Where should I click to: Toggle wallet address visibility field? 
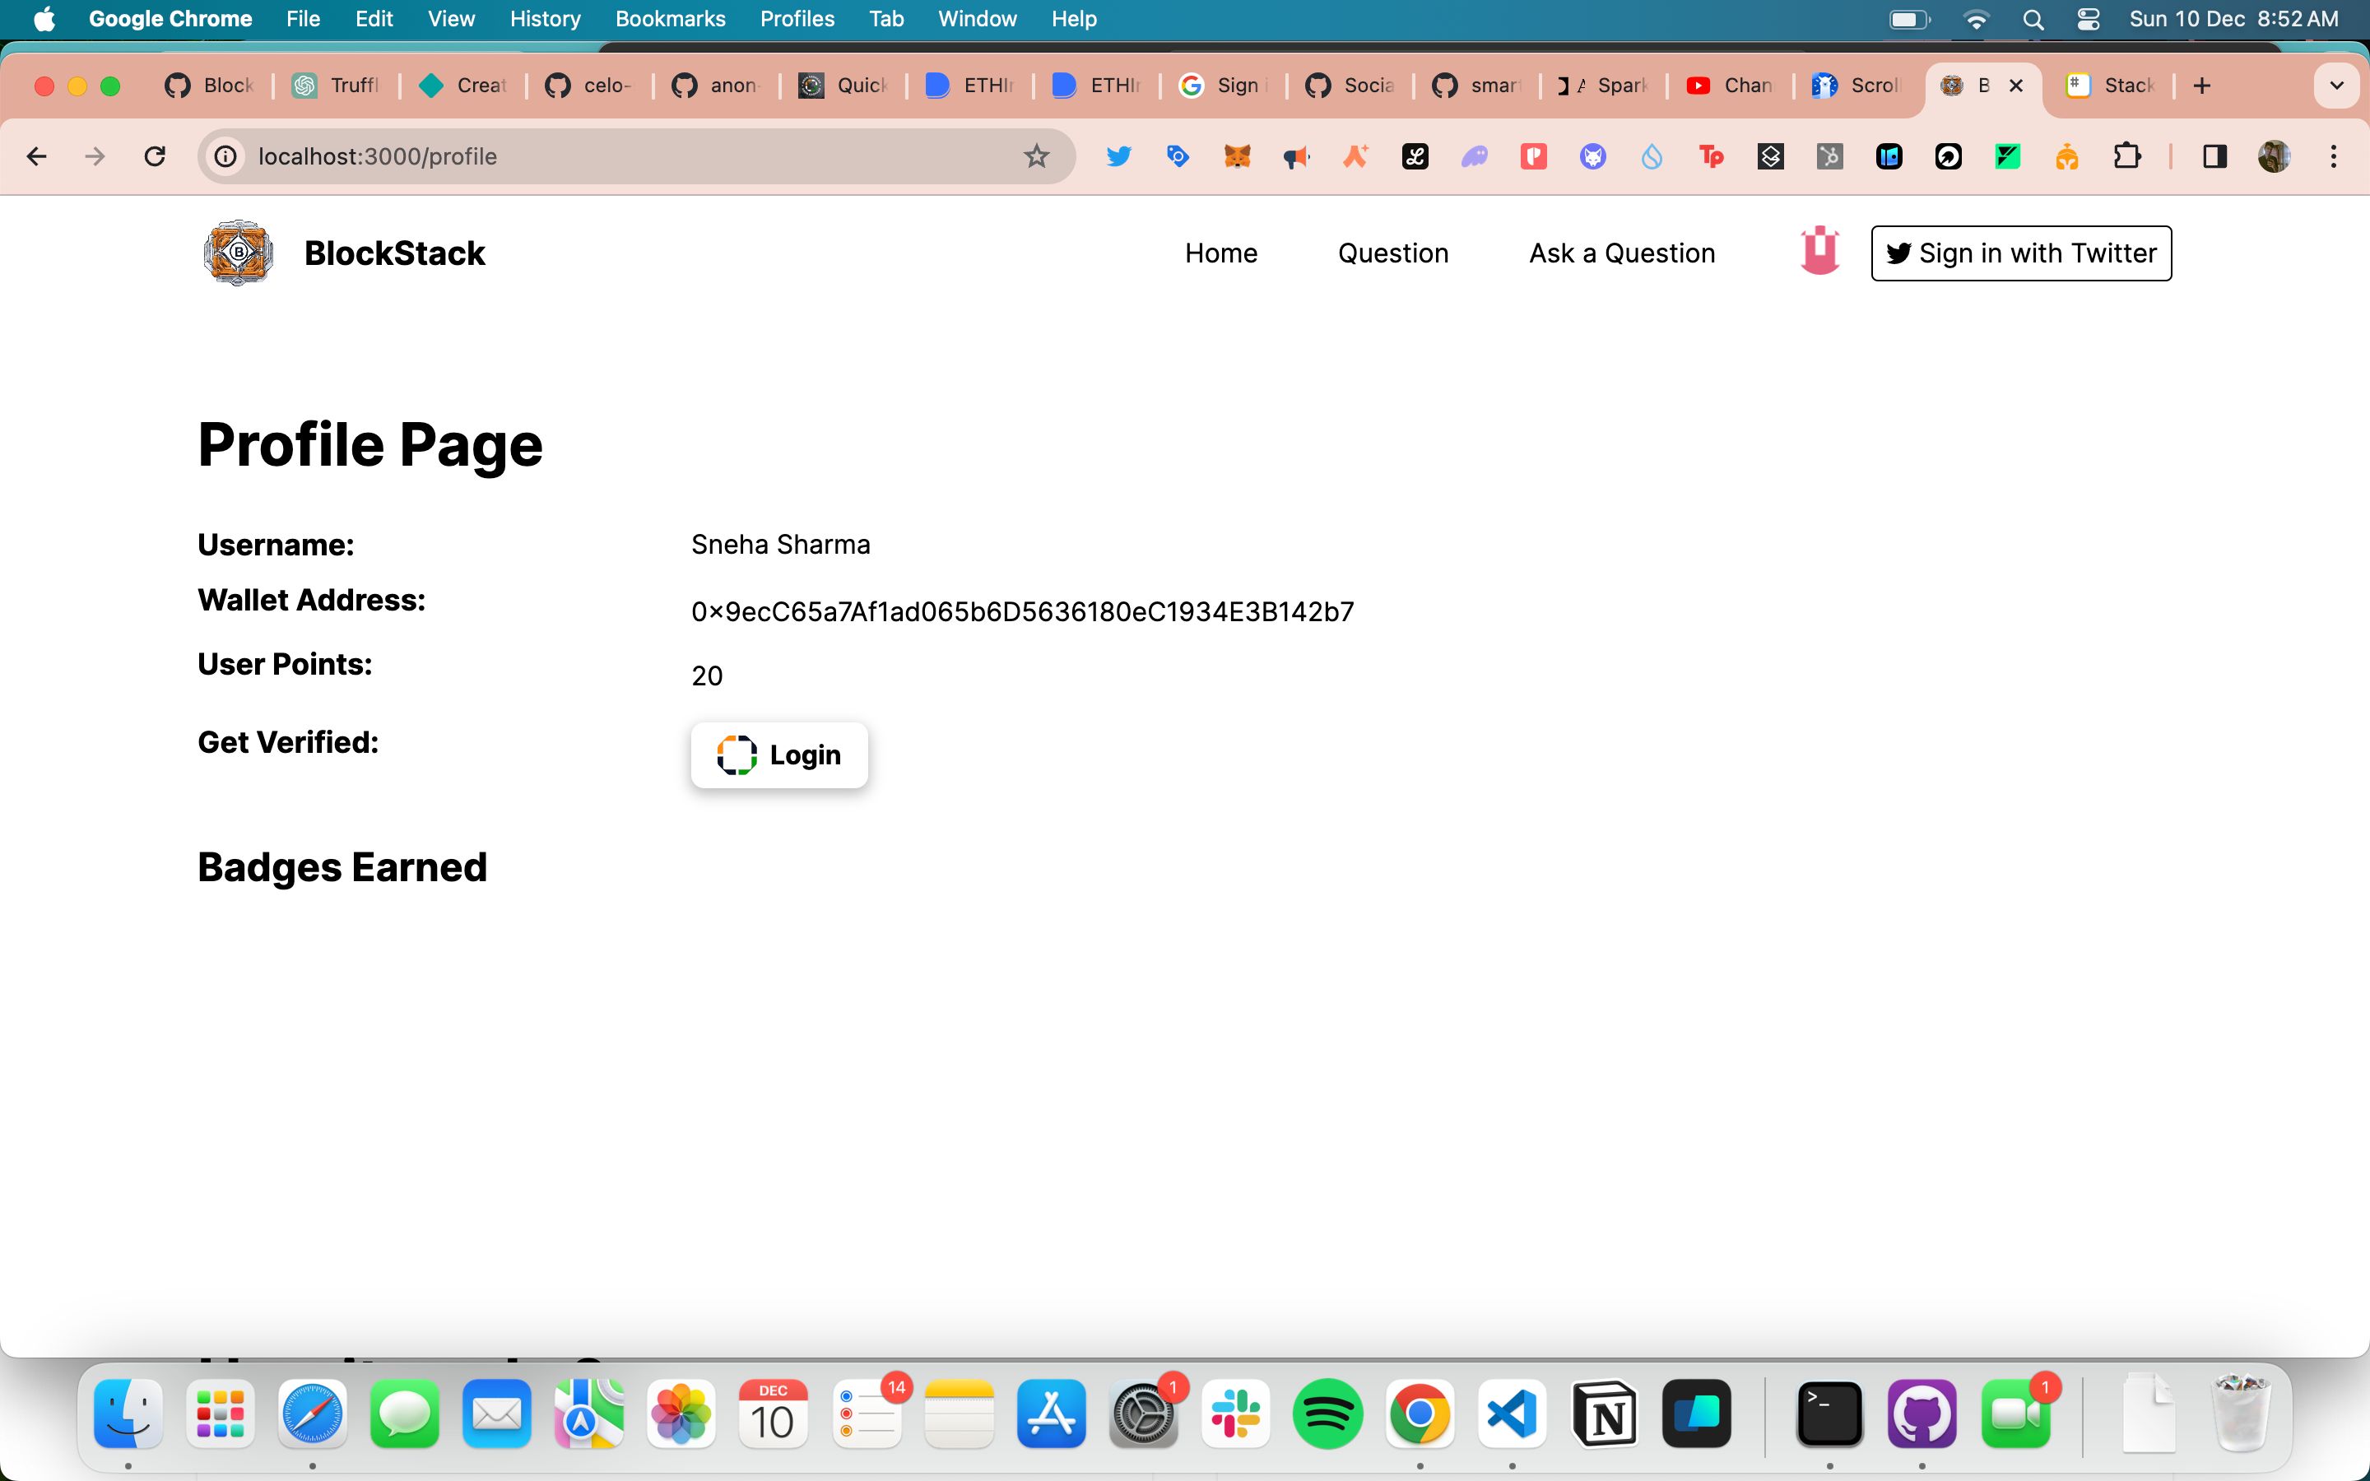1022,611
